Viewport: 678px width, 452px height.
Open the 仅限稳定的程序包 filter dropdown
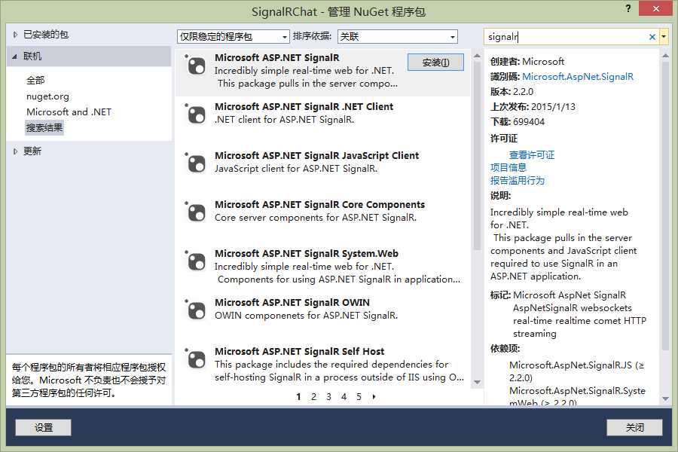pos(233,37)
